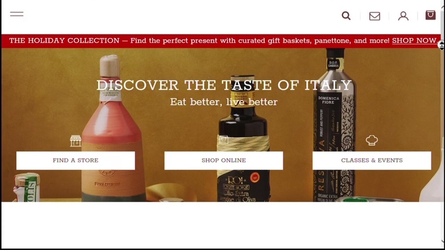Click the Discover the Taste of Italy heading
This screenshot has width=445, height=250.
pos(224,85)
